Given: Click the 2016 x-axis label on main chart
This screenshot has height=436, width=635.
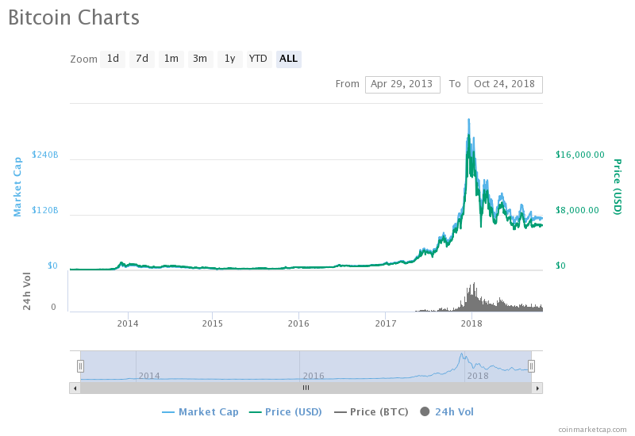Looking at the screenshot, I should (298, 323).
